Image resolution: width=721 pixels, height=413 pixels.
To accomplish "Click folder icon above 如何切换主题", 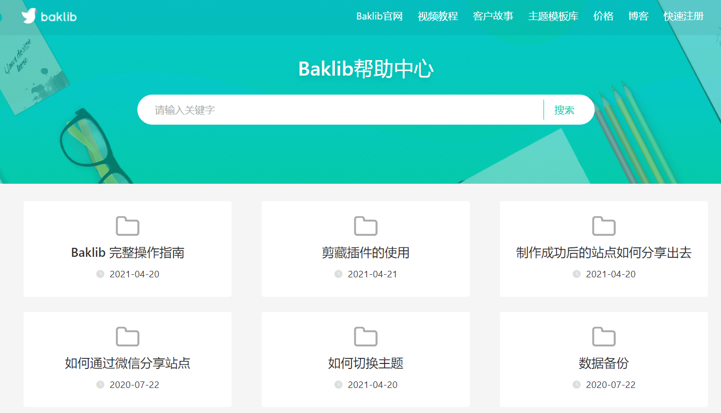I will coord(366,337).
